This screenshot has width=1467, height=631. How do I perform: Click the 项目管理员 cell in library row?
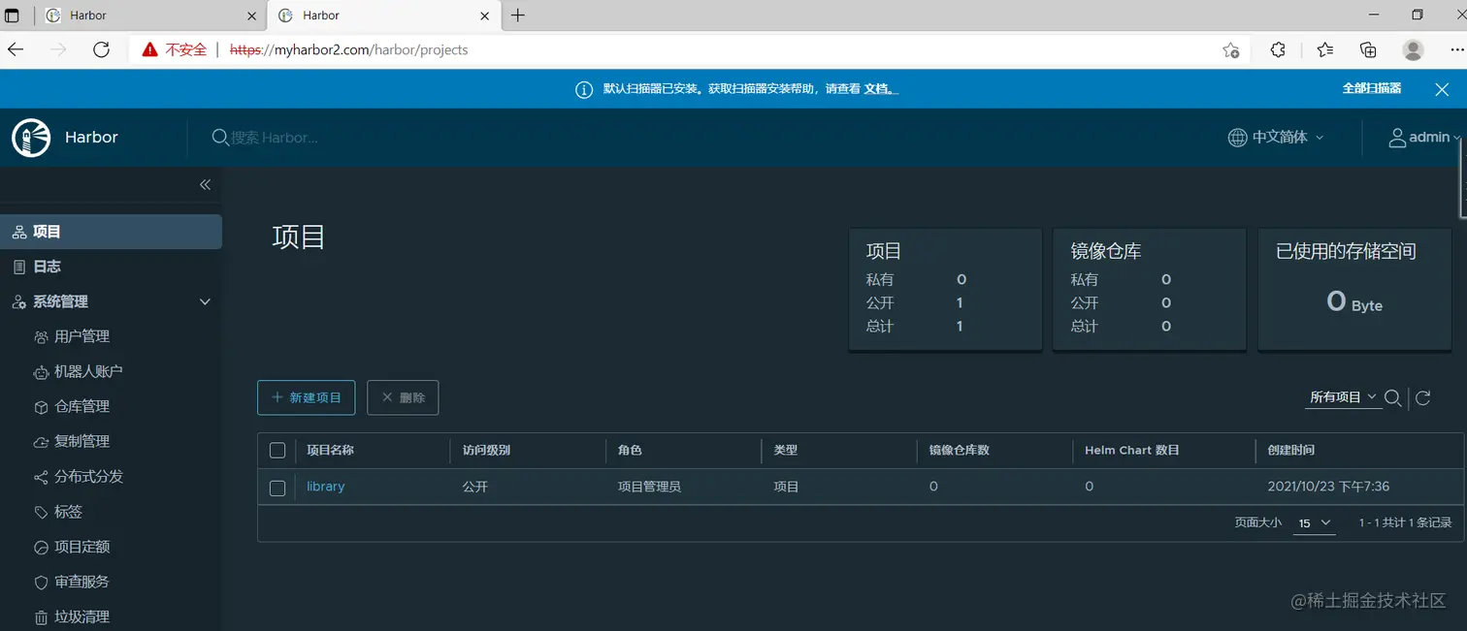tap(649, 487)
